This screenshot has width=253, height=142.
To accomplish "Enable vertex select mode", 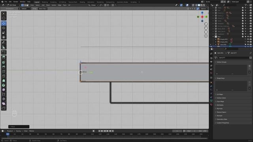I will tap(23, 5).
